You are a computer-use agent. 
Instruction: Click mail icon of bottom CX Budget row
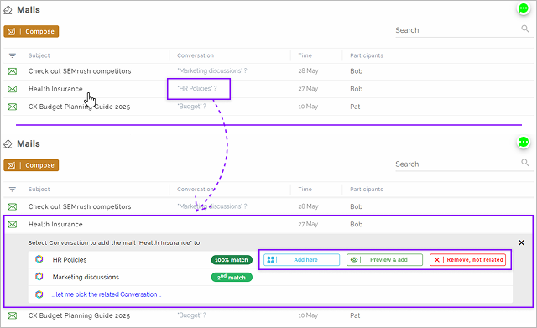(13, 315)
